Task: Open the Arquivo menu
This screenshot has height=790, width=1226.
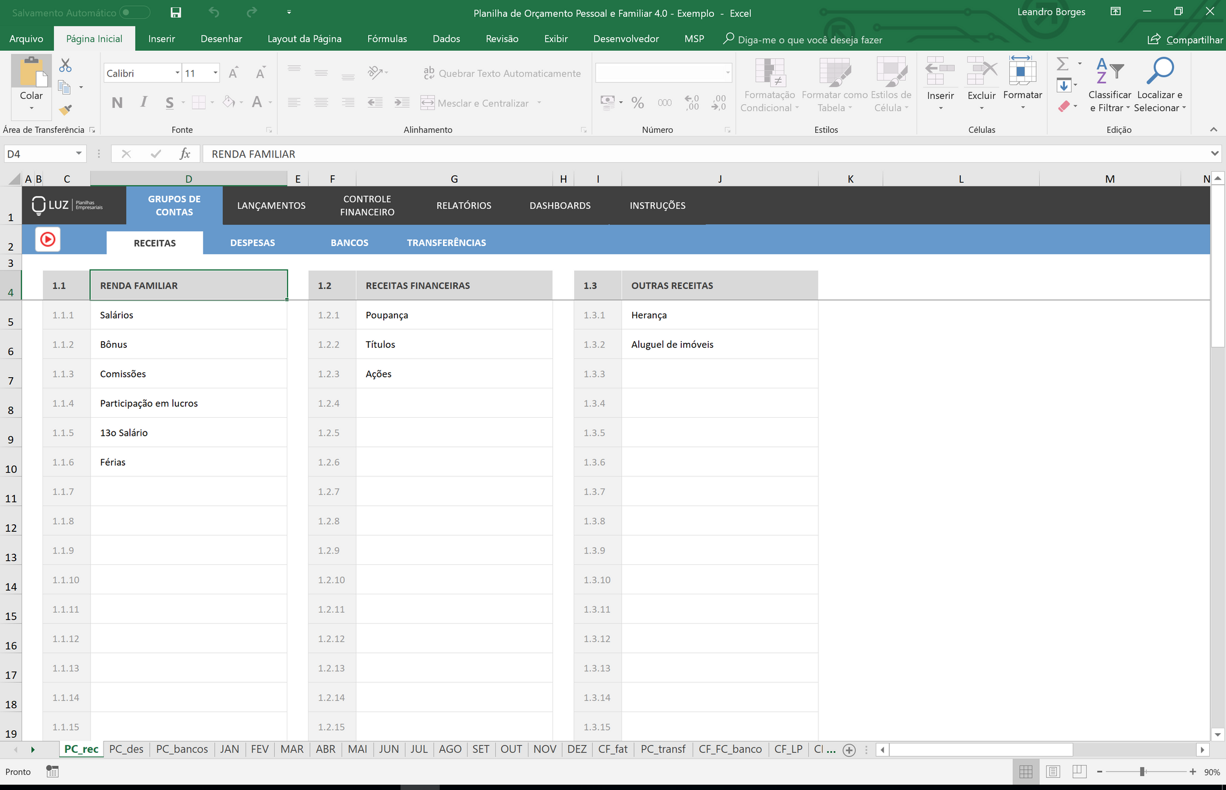Action: pyautogui.click(x=26, y=39)
